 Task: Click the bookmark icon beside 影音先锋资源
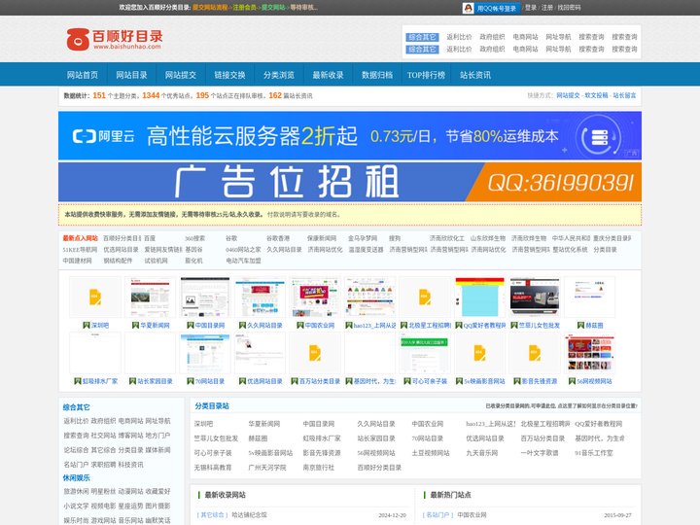516,381
